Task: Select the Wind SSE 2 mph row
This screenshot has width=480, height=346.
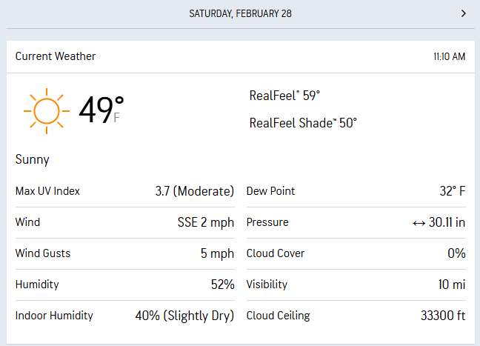Action: pos(124,222)
